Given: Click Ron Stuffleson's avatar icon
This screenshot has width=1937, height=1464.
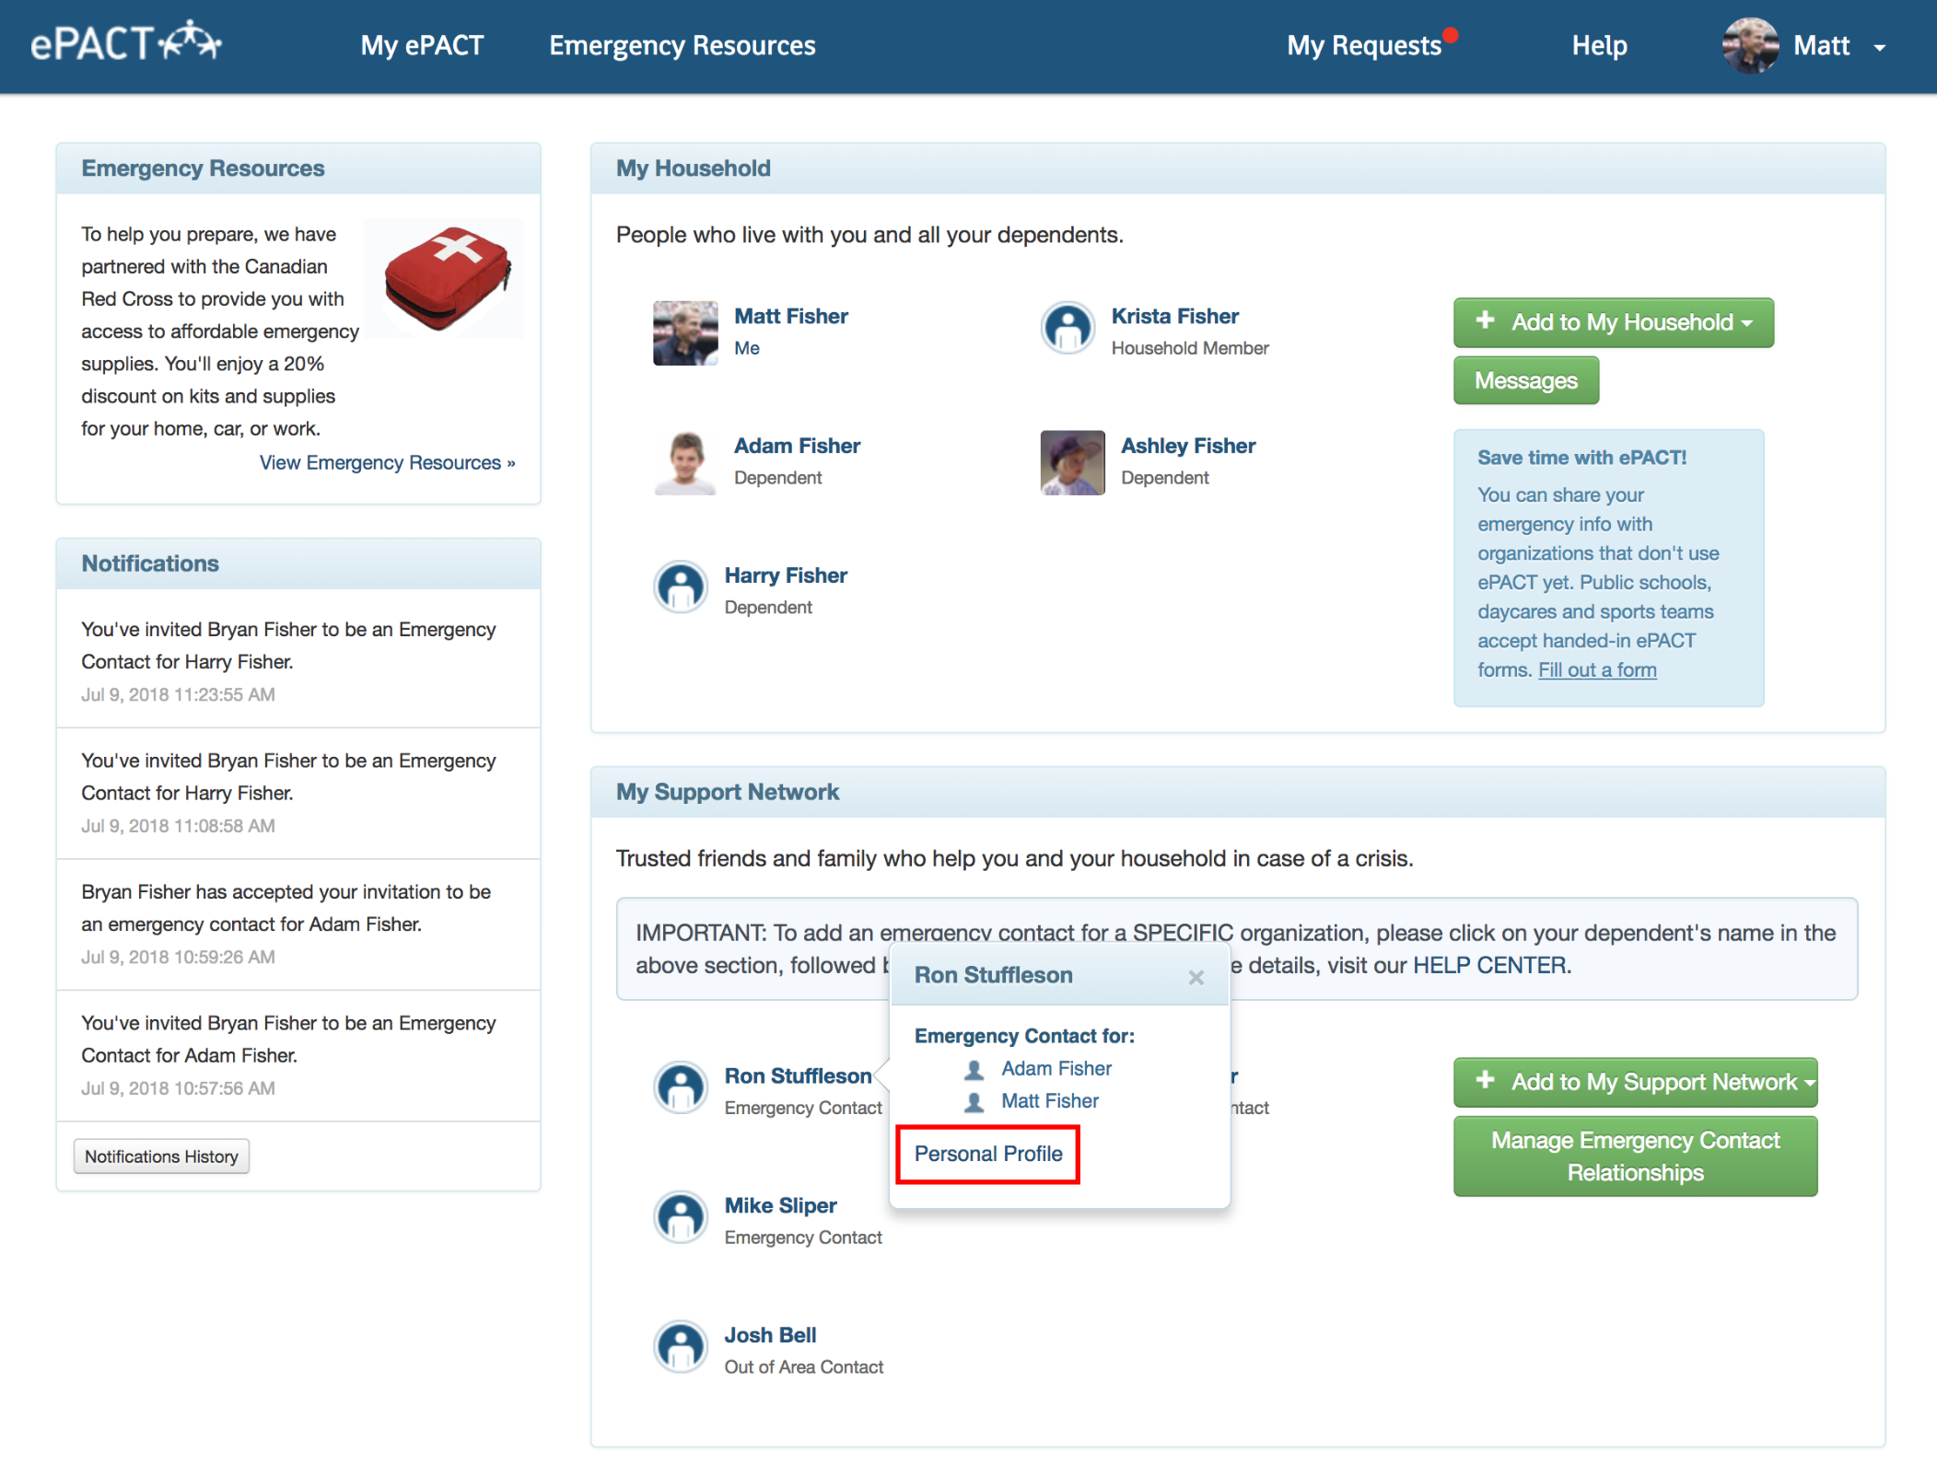Looking at the screenshot, I should pos(681,1087).
